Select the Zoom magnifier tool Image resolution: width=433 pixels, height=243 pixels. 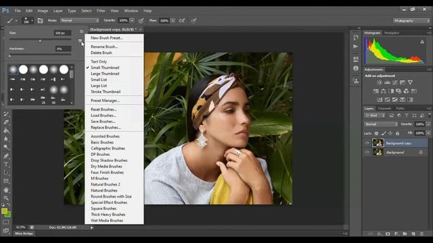(6, 198)
